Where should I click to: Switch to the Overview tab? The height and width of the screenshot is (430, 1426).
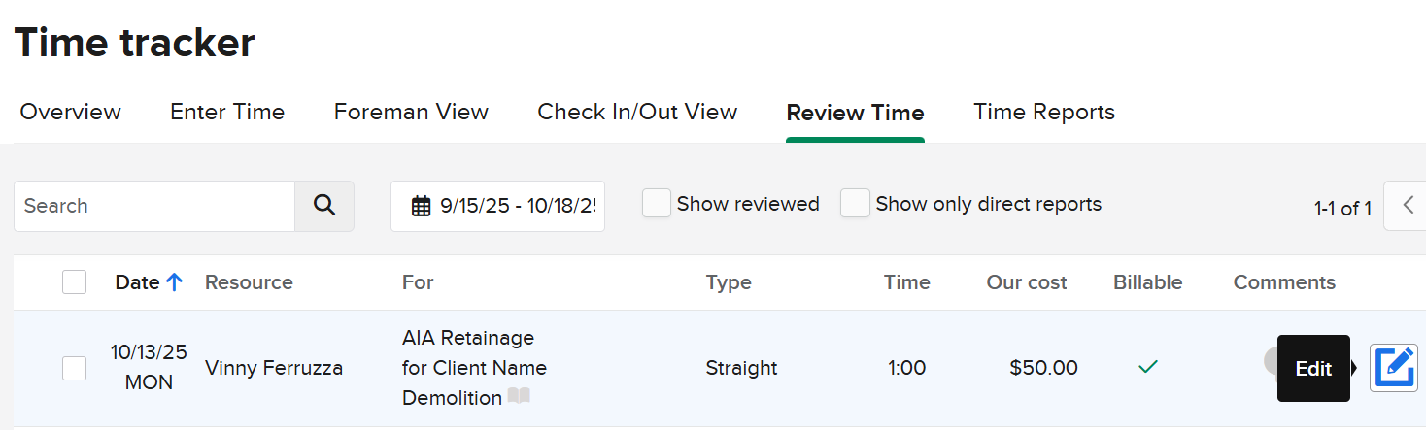click(70, 113)
